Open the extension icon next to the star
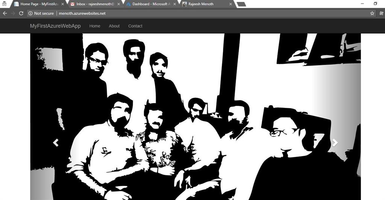 [381, 13]
